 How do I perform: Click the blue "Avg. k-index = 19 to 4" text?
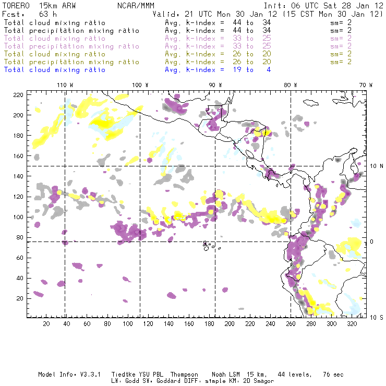(218, 70)
